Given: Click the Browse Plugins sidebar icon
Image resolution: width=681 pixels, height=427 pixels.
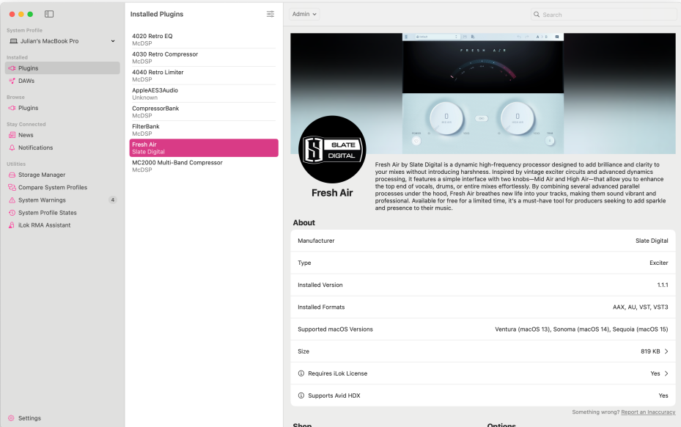Looking at the screenshot, I should 12,108.
